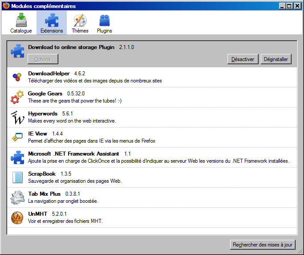Click DownloadHelper version 4.6.2
Screen dimensions: 304x255
point(80,74)
